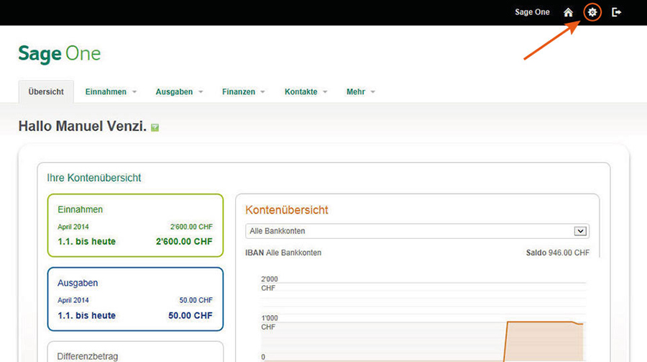Log out using the exit icon
The width and height of the screenshot is (647, 362).
pyautogui.click(x=616, y=12)
